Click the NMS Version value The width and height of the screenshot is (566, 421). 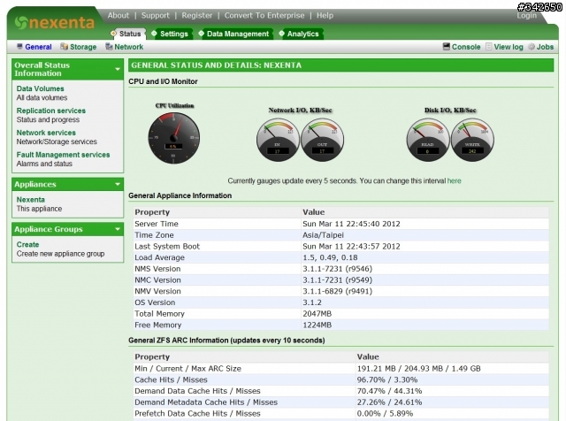coord(337,269)
